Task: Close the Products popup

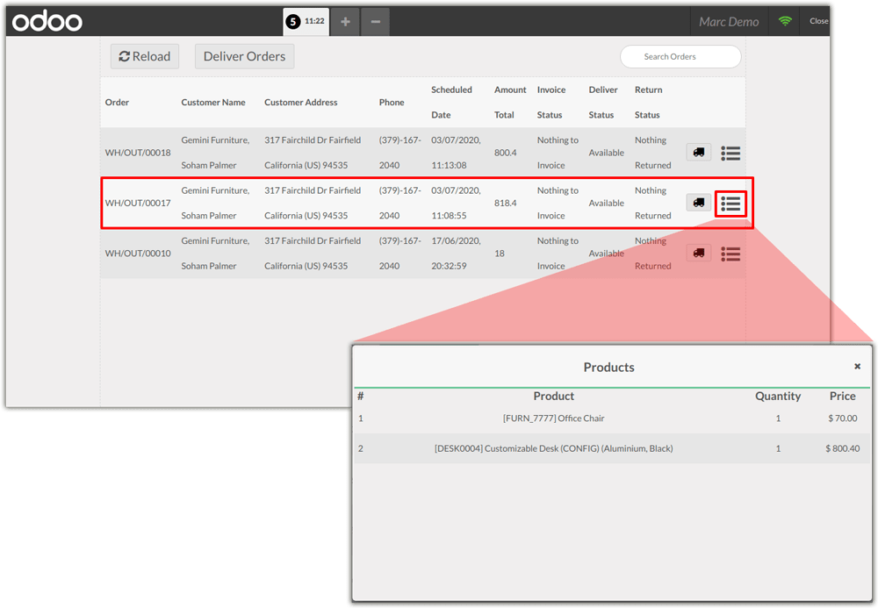Action: coord(857,367)
